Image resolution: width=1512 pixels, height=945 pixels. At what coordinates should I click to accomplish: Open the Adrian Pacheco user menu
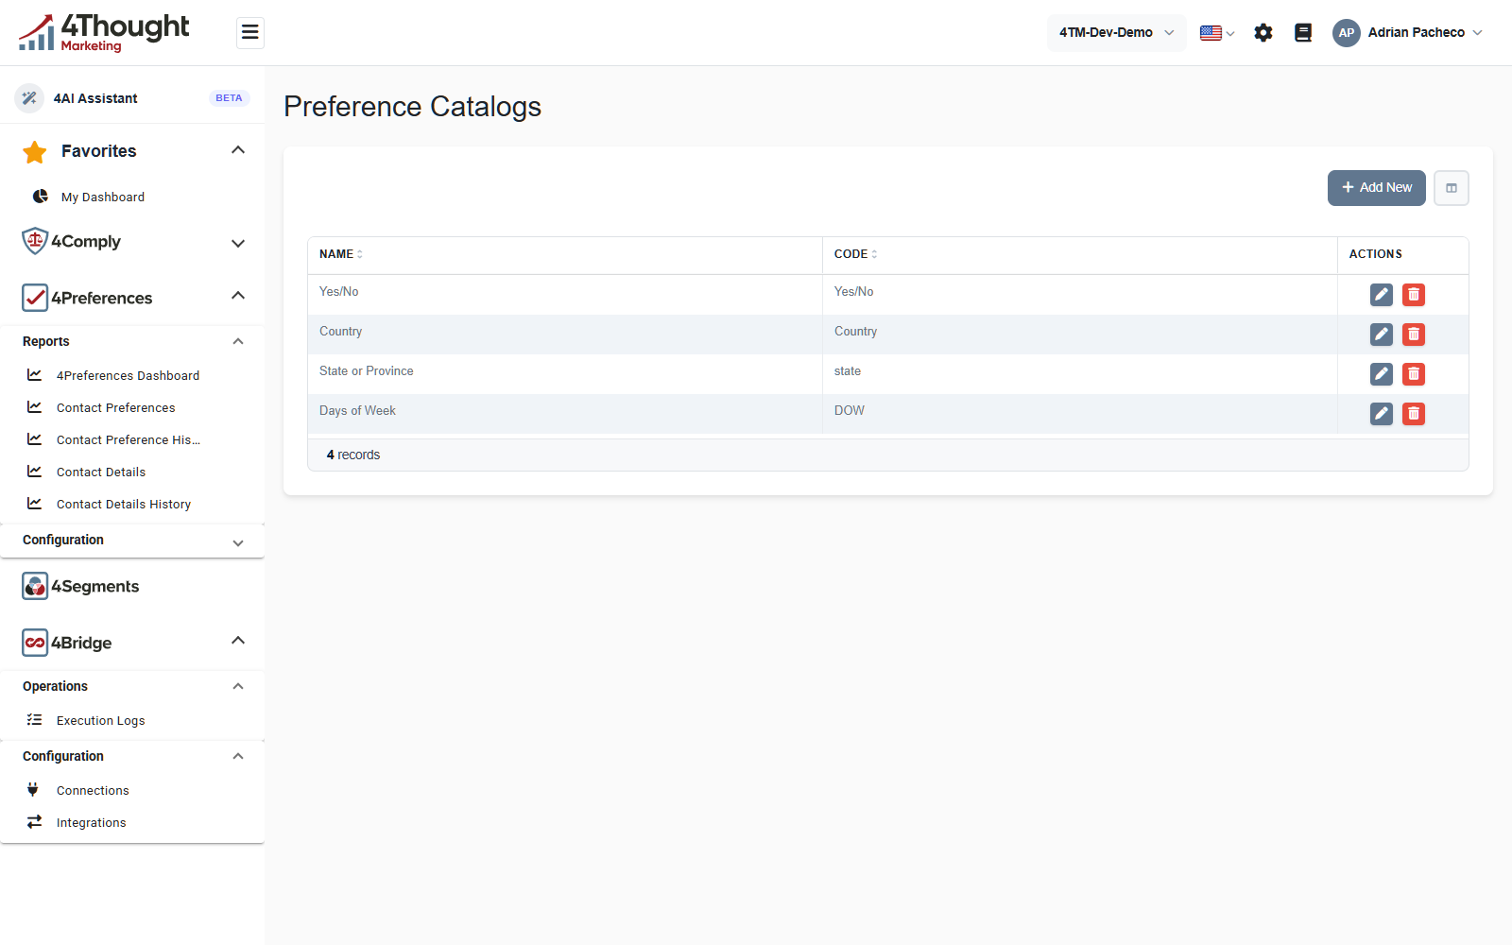pos(1425,32)
